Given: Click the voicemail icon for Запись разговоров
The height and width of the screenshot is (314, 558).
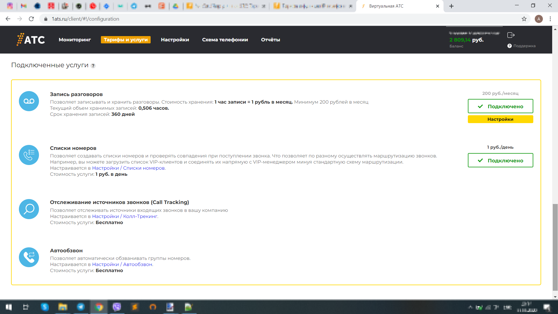Looking at the screenshot, I should 29,101.
